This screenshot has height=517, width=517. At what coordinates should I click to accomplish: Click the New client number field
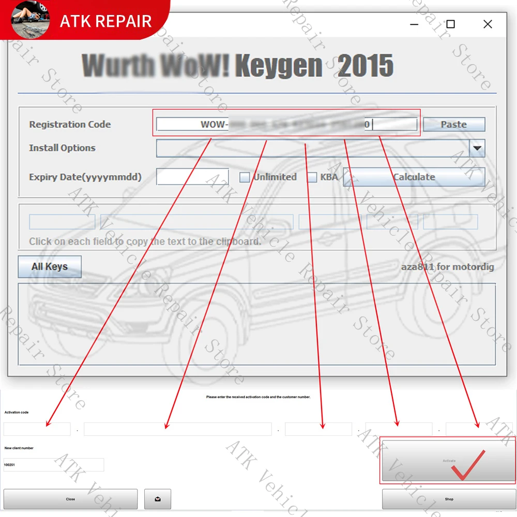[x=54, y=465]
